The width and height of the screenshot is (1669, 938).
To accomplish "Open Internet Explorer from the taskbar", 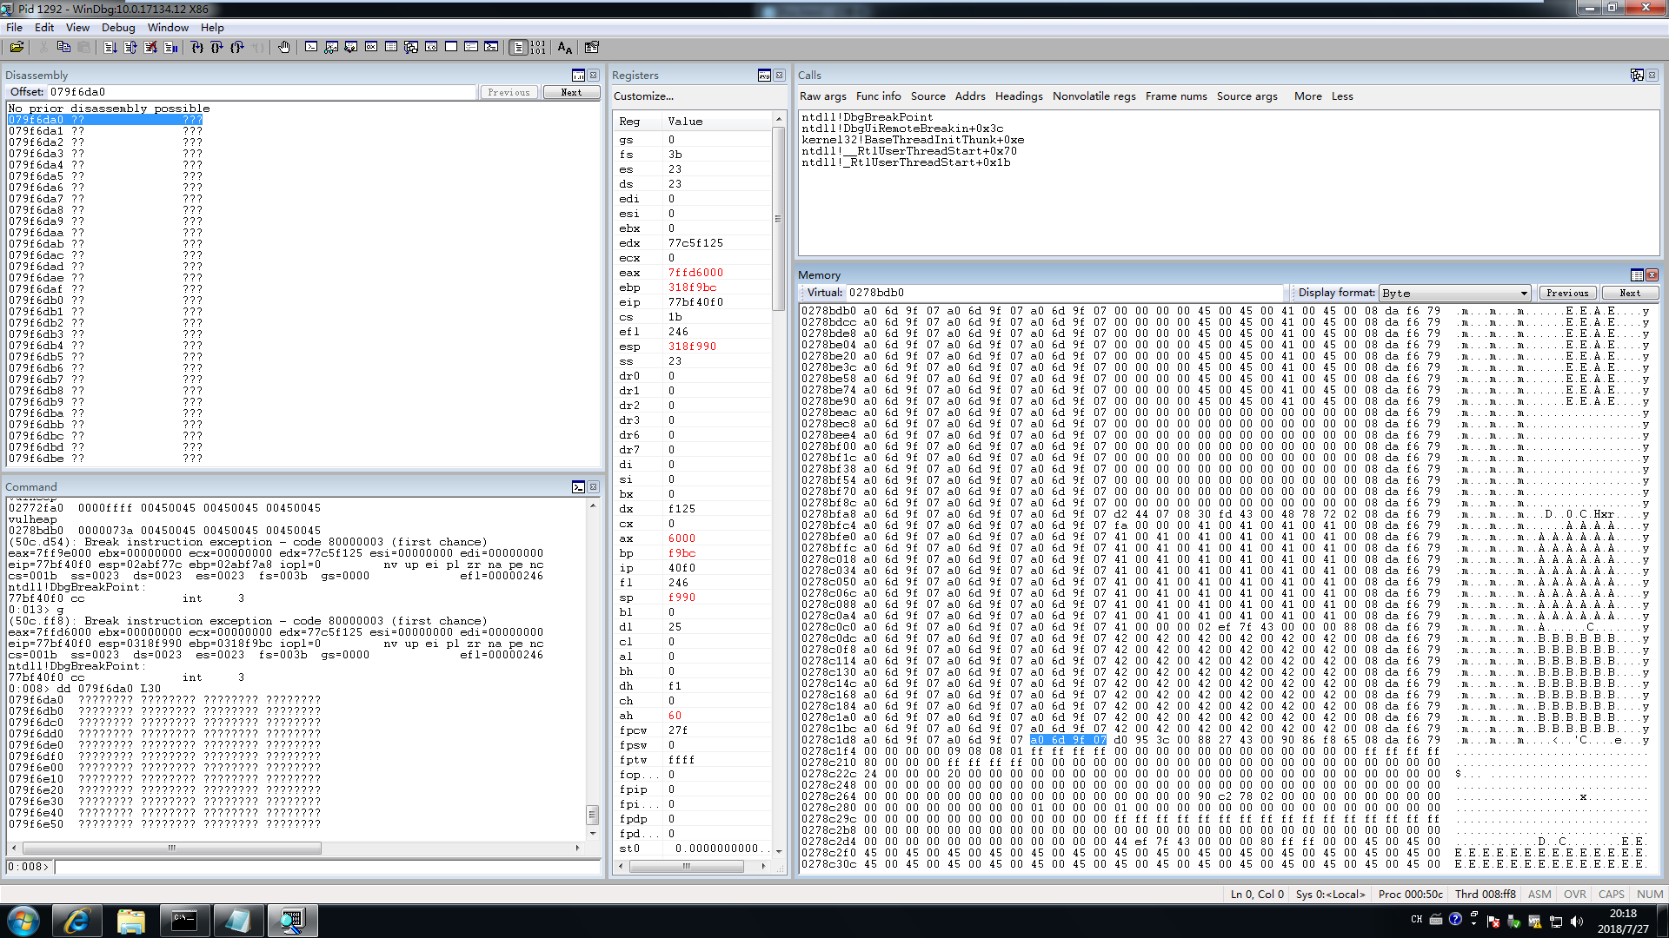I will click(x=76, y=921).
